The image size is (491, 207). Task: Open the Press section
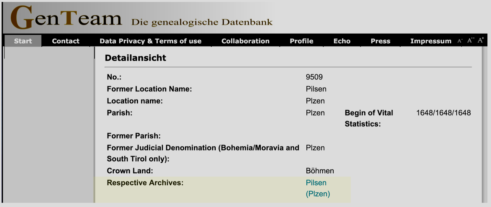click(x=381, y=41)
